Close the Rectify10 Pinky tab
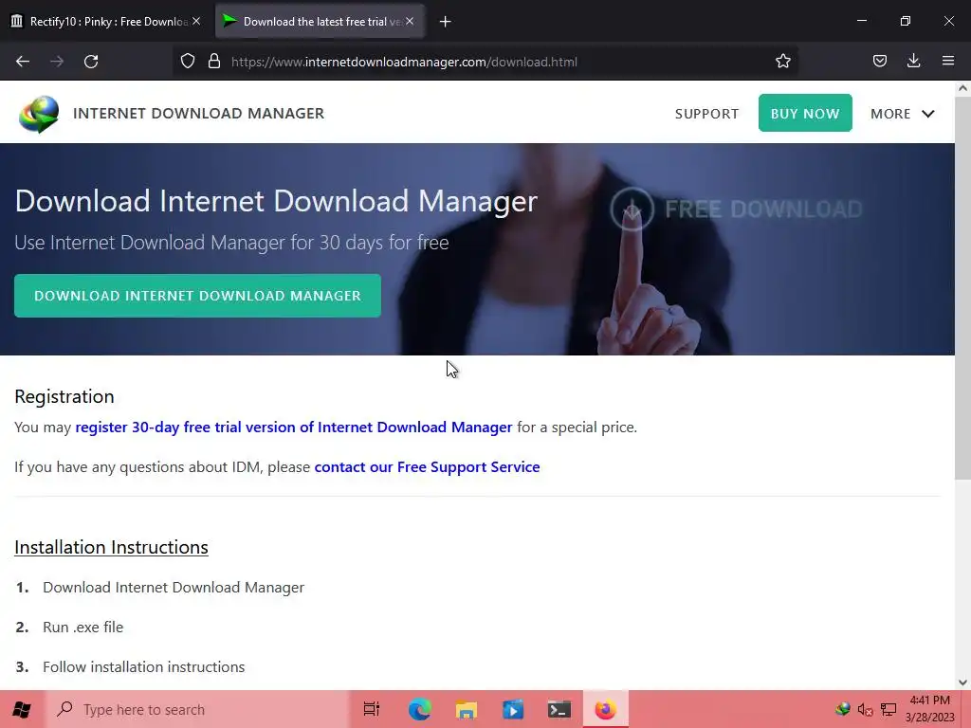Viewport: 971px width, 728px height. tap(196, 21)
